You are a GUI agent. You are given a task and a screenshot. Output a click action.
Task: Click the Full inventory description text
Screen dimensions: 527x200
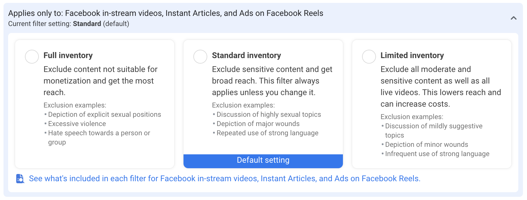point(100,81)
